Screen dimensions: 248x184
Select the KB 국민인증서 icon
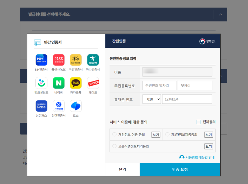tap(76, 60)
